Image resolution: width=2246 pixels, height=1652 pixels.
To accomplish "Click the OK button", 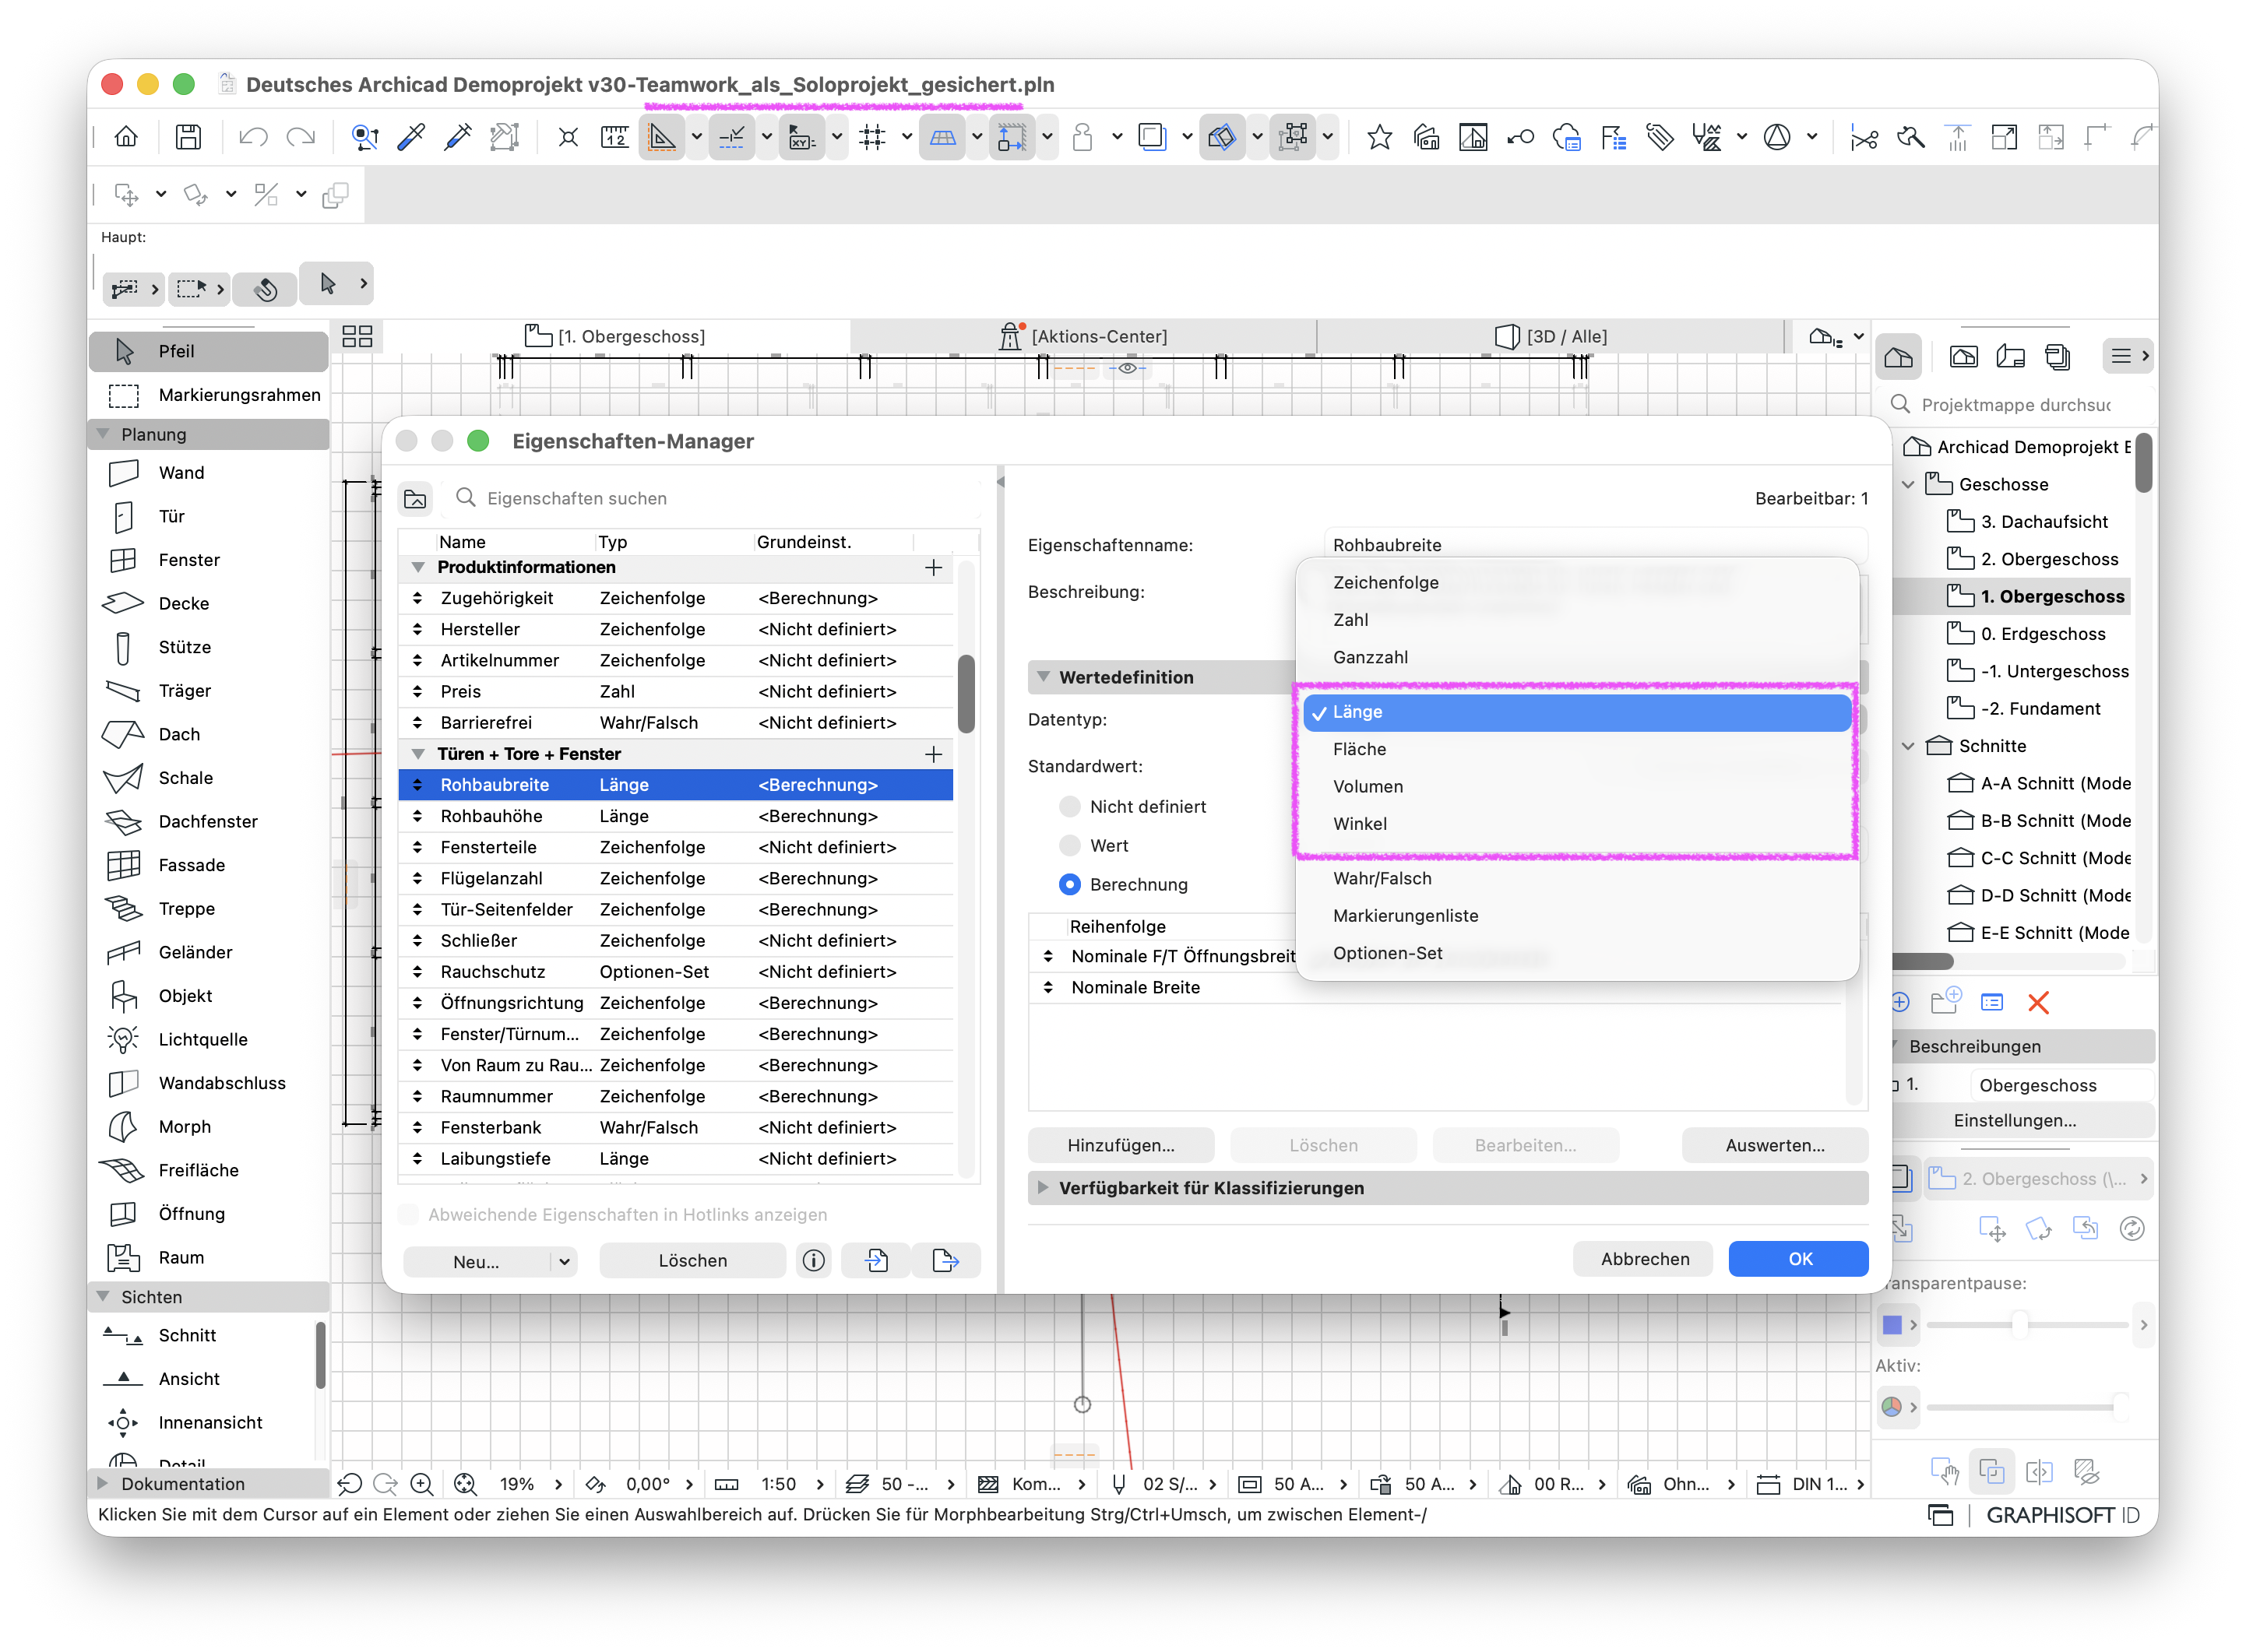I will tap(1799, 1260).
